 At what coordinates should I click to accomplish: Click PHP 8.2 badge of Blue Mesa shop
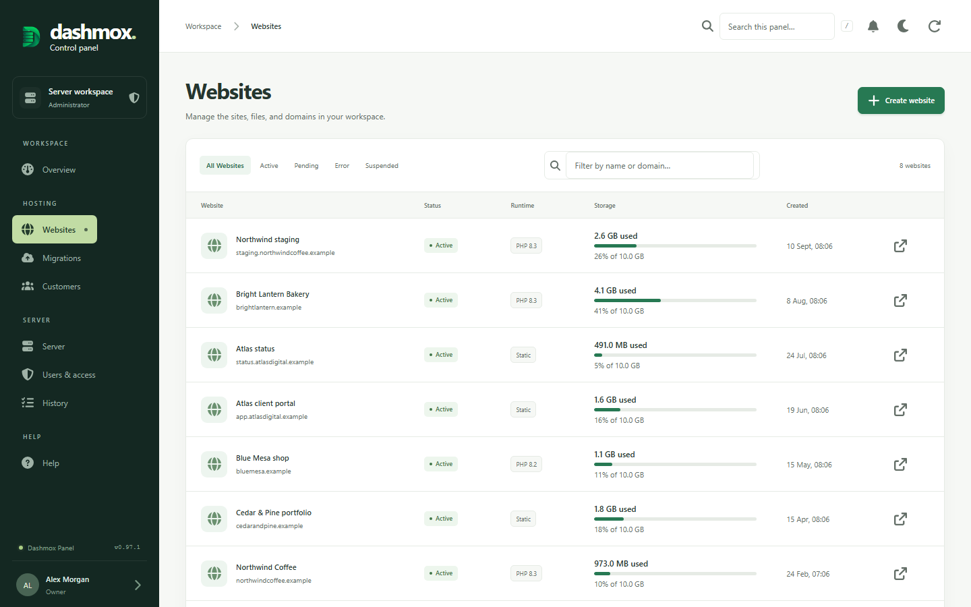(x=526, y=465)
